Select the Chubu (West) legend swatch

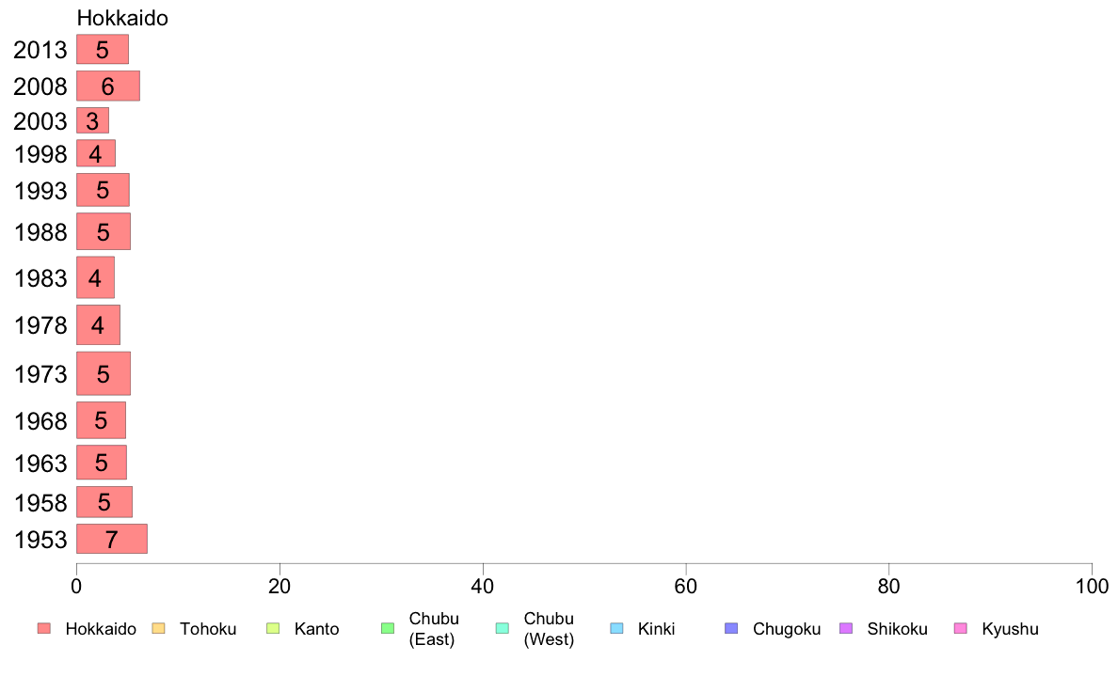coord(502,628)
